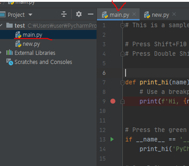Click the Scratches and Consoles clock icon
189x166 pixels.
pyautogui.click(x=10, y=62)
